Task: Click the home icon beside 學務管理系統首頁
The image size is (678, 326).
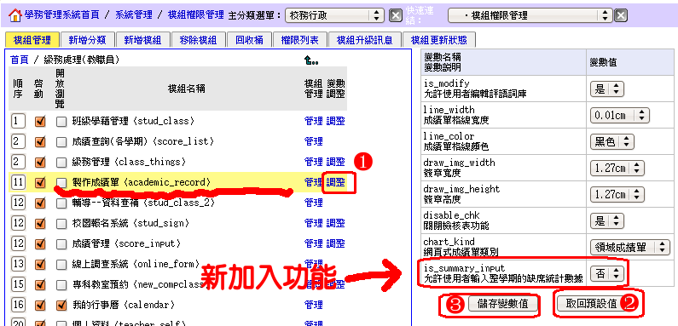Action: click(14, 15)
